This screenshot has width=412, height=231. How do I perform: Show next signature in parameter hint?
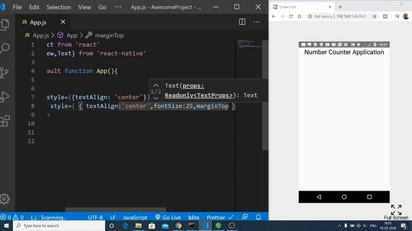156,98
